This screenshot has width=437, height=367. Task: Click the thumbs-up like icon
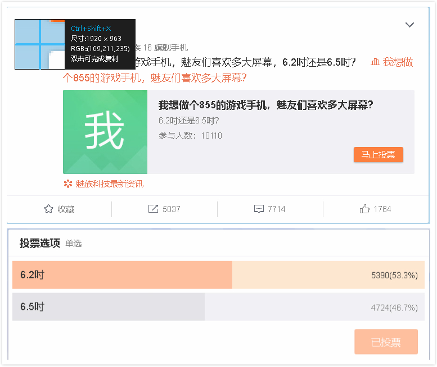coord(364,209)
